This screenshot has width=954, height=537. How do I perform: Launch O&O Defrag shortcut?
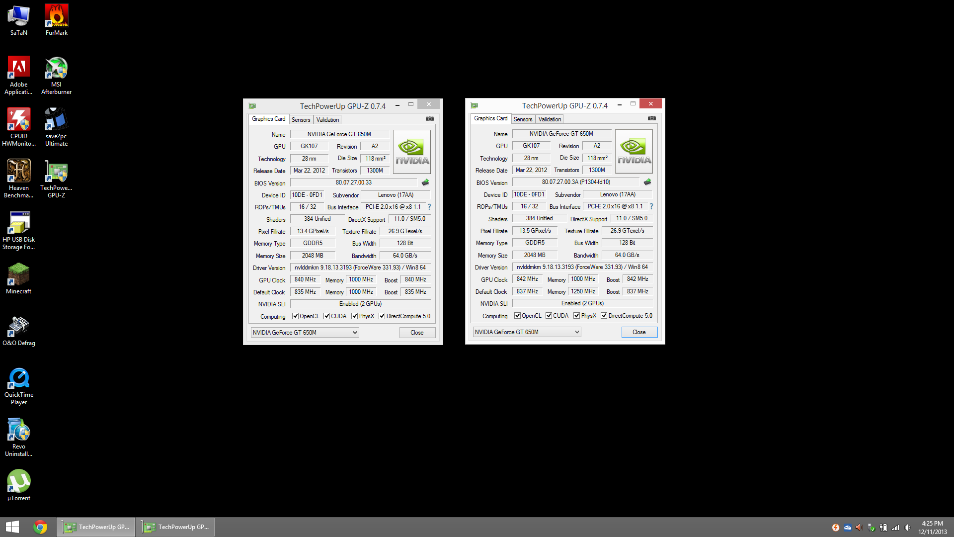[x=19, y=330]
